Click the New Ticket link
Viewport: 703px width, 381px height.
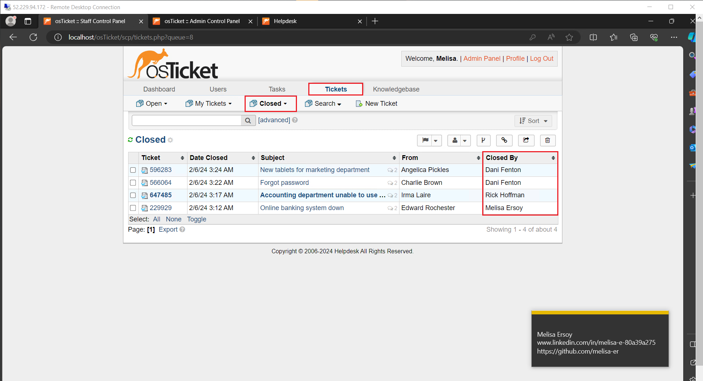tap(376, 104)
